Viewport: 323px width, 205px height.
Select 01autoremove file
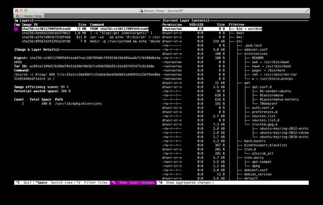click(271, 95)
